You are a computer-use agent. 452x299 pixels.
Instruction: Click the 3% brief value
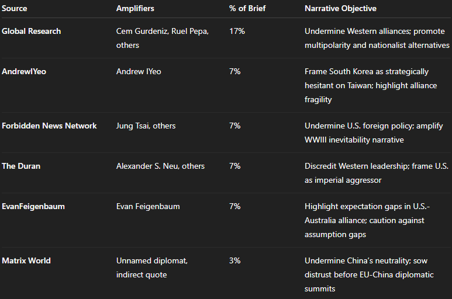[x=234, y=260]
